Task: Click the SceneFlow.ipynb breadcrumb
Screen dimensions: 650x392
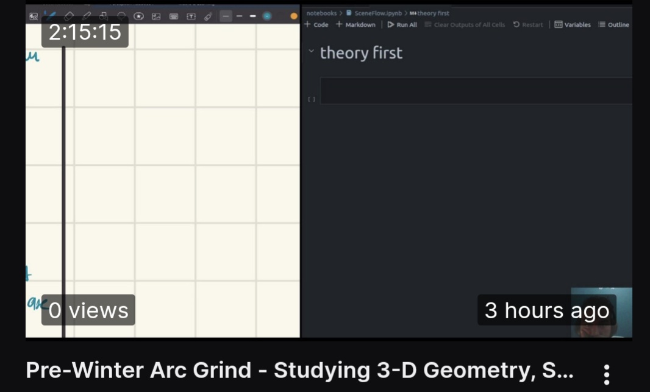Action: tap(374, 13)
